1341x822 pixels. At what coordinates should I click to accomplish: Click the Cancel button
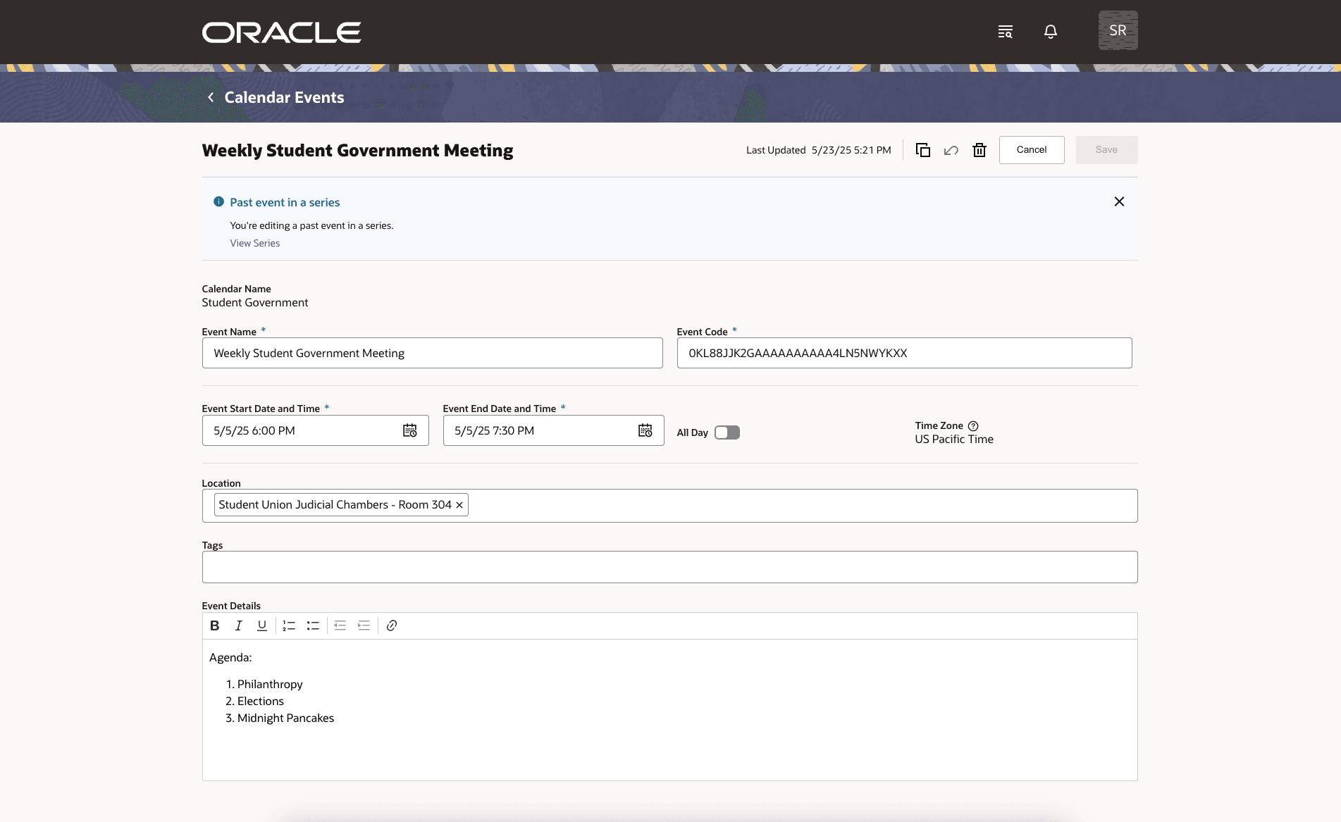tap(1032, 150)
